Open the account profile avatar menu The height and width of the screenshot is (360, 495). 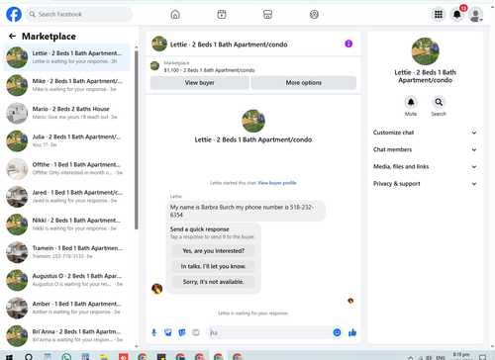475,15
